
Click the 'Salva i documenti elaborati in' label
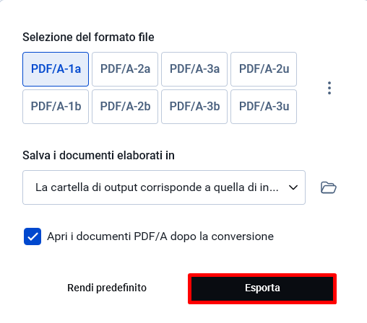click(98, 155)
